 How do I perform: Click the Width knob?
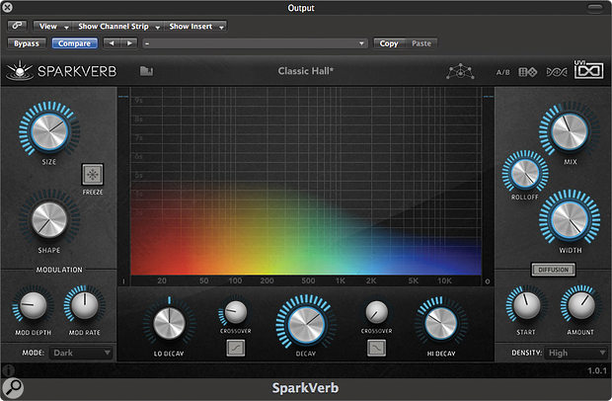(x=570, y=220)
